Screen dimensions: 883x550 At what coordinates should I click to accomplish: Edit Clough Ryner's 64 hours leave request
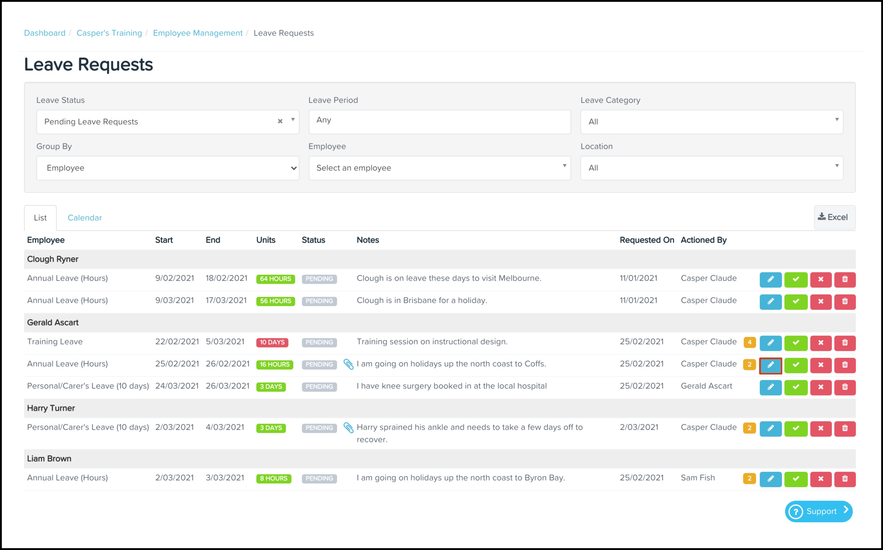pyautogui.click(x=770, y=279)
